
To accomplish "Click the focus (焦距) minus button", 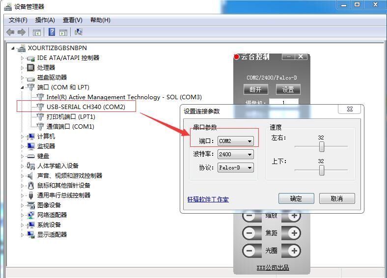I will tap(249, 233).
